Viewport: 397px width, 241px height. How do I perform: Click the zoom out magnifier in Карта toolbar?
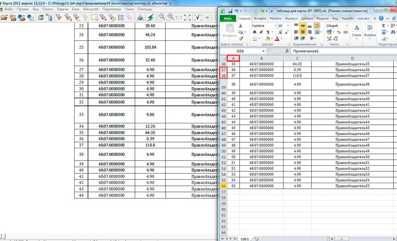pyautogui.click(x=161, y=17)
